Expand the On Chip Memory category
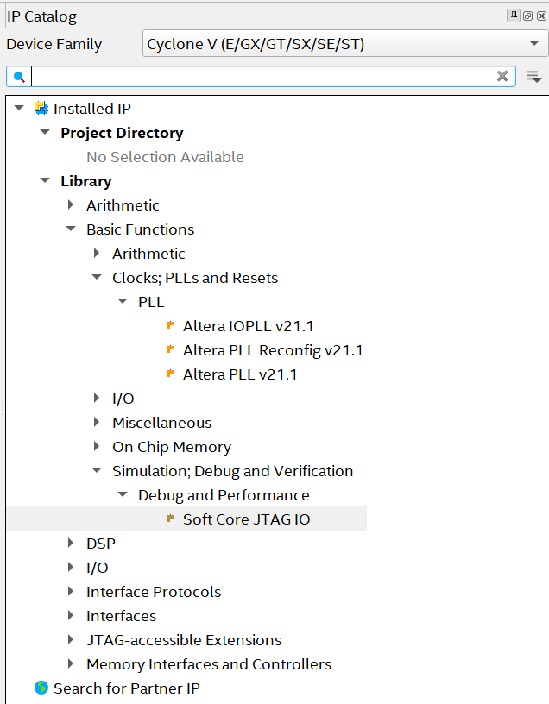The height and width of the screenshot is (704, 549). (97, 446)
